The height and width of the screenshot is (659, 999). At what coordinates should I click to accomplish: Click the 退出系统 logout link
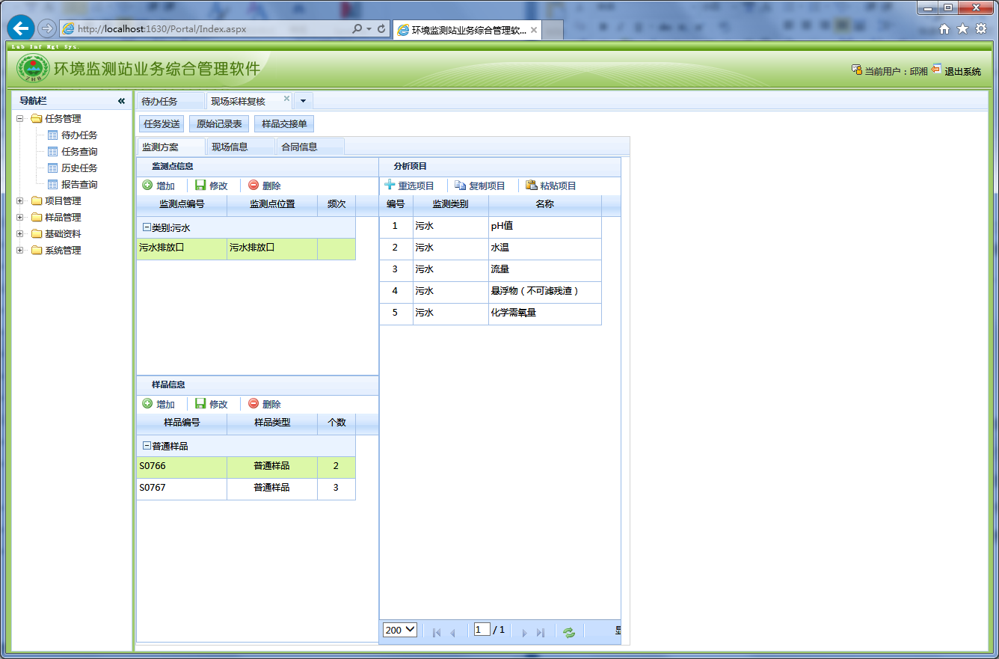click(962, 72)
